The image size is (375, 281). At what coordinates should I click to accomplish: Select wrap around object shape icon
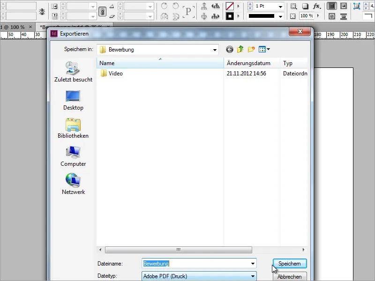tap(332, 16)
